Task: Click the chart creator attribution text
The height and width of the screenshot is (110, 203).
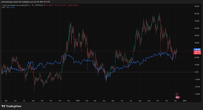Action: [x=26, y=2]
